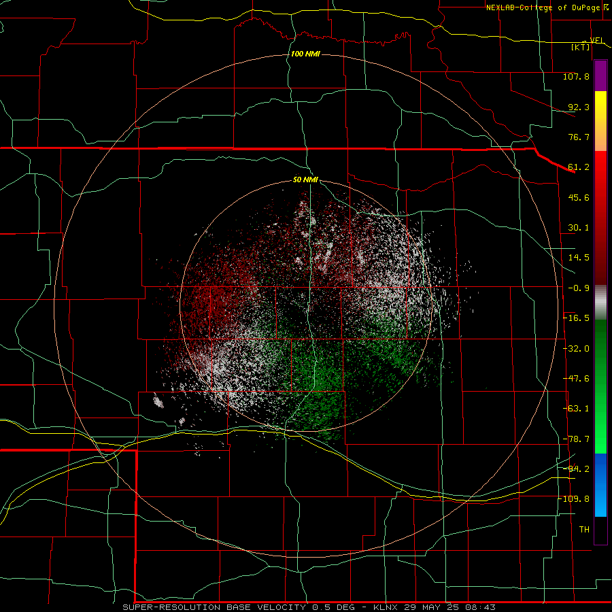This screenshot has height=612, width=612.
Task: Click the blue segment of the velocity color bar
Action: click(x=600, y=485)
